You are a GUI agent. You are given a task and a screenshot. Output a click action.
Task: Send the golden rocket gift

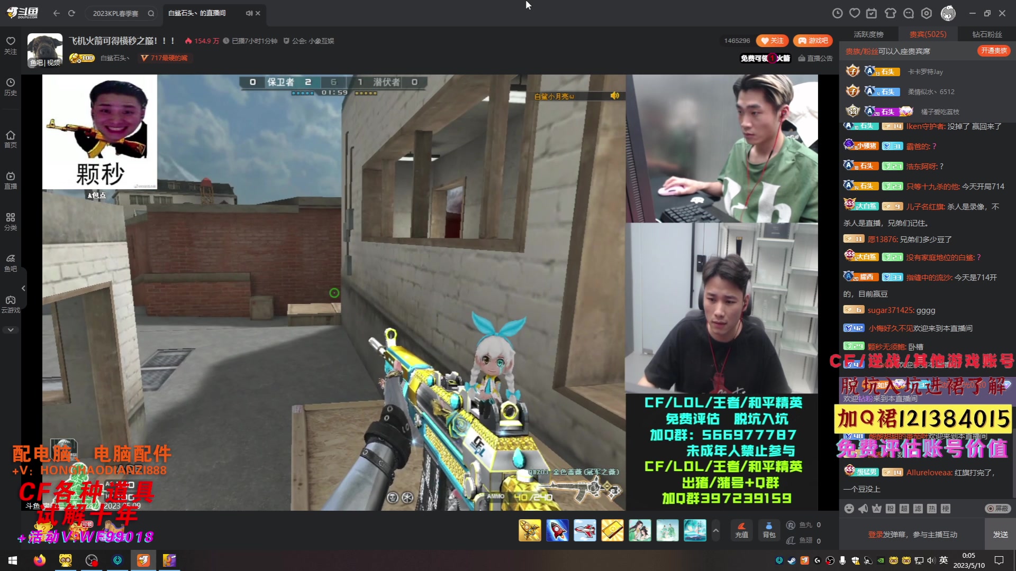coord(530,530)
